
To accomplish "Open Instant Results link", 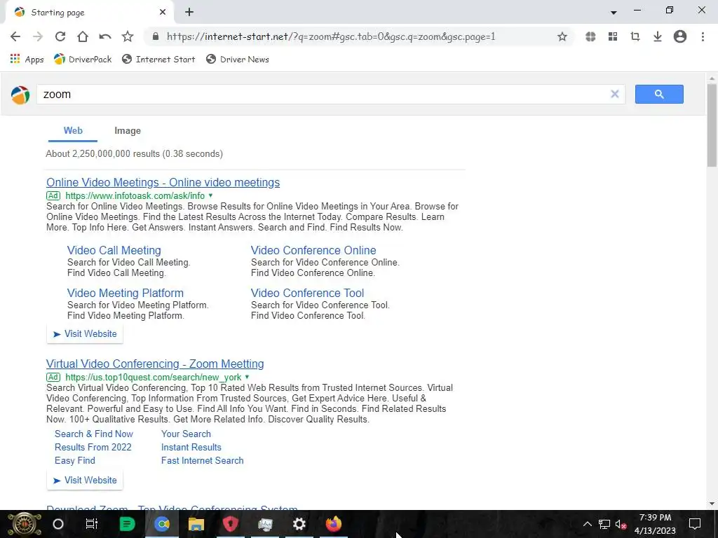I will pos(191,447).
